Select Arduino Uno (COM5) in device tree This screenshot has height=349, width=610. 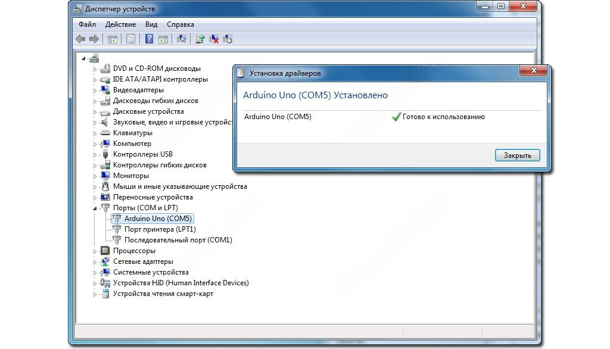pos(158,219)
